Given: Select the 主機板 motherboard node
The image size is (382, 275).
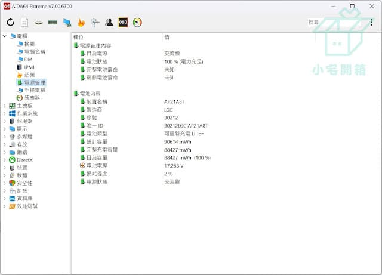Looking at the screenshot, I should tap(24, 106).
